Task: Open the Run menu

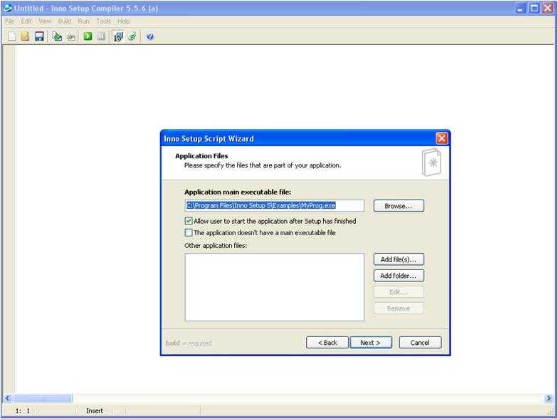Action: [x=84, y=21]
